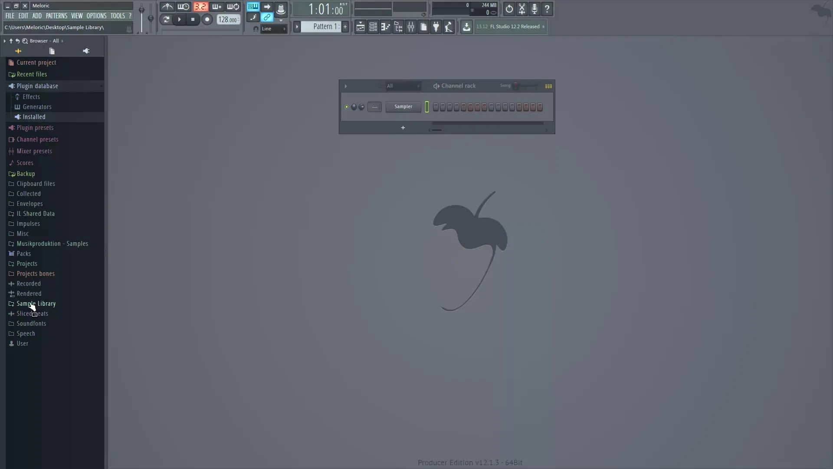Click the content library download icon

pos(466,27)
